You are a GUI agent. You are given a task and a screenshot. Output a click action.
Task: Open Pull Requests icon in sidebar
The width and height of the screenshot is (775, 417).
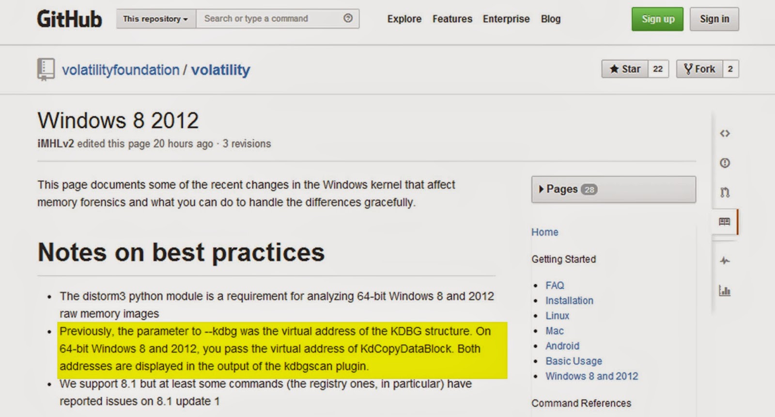click(x=725, y=192)
